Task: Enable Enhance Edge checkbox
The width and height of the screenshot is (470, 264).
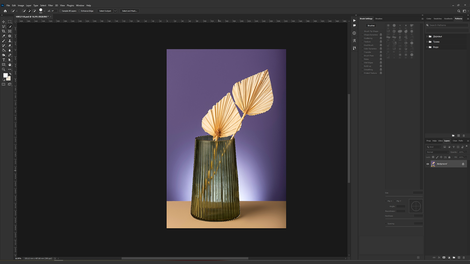Action: click(80, 11)
